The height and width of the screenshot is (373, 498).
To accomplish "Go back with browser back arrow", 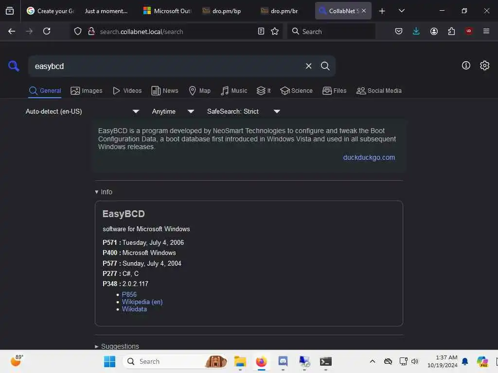I will pos(12,31).
